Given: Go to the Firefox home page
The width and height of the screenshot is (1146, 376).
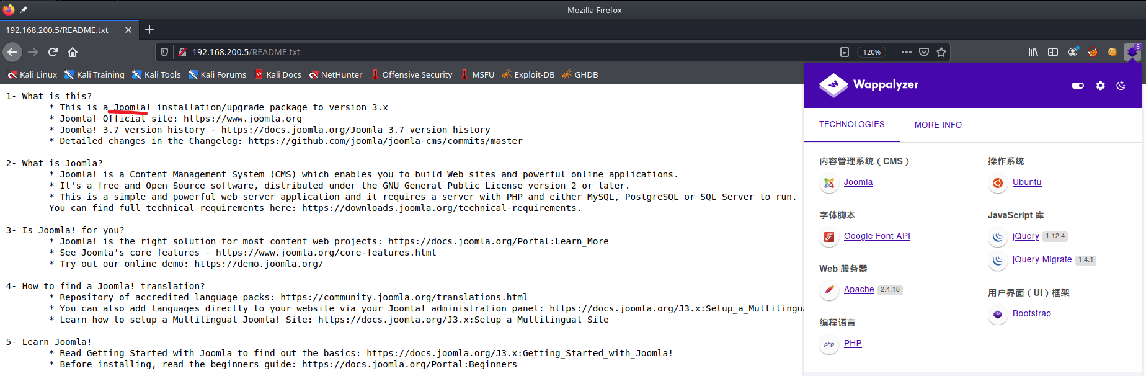Looking at the screenshot, I should pos(73,52).
